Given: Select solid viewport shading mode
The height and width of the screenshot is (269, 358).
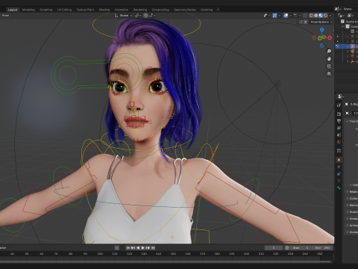Looking at the screenshot, I should (316, 16).
